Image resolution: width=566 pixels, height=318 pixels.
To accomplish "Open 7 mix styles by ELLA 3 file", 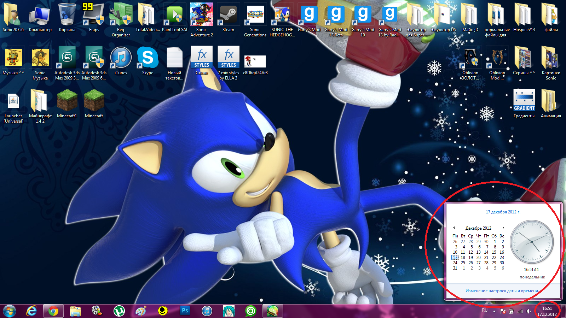I will pyautogui.click(x=228, y=63).
